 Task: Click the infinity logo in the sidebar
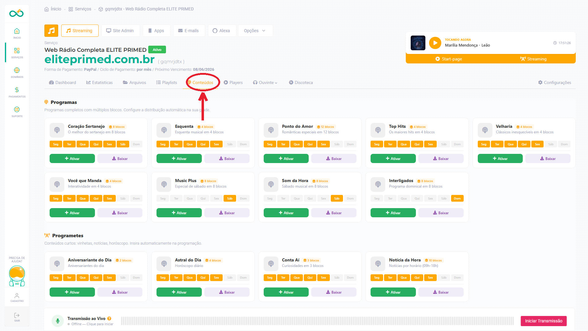[17, 13]
